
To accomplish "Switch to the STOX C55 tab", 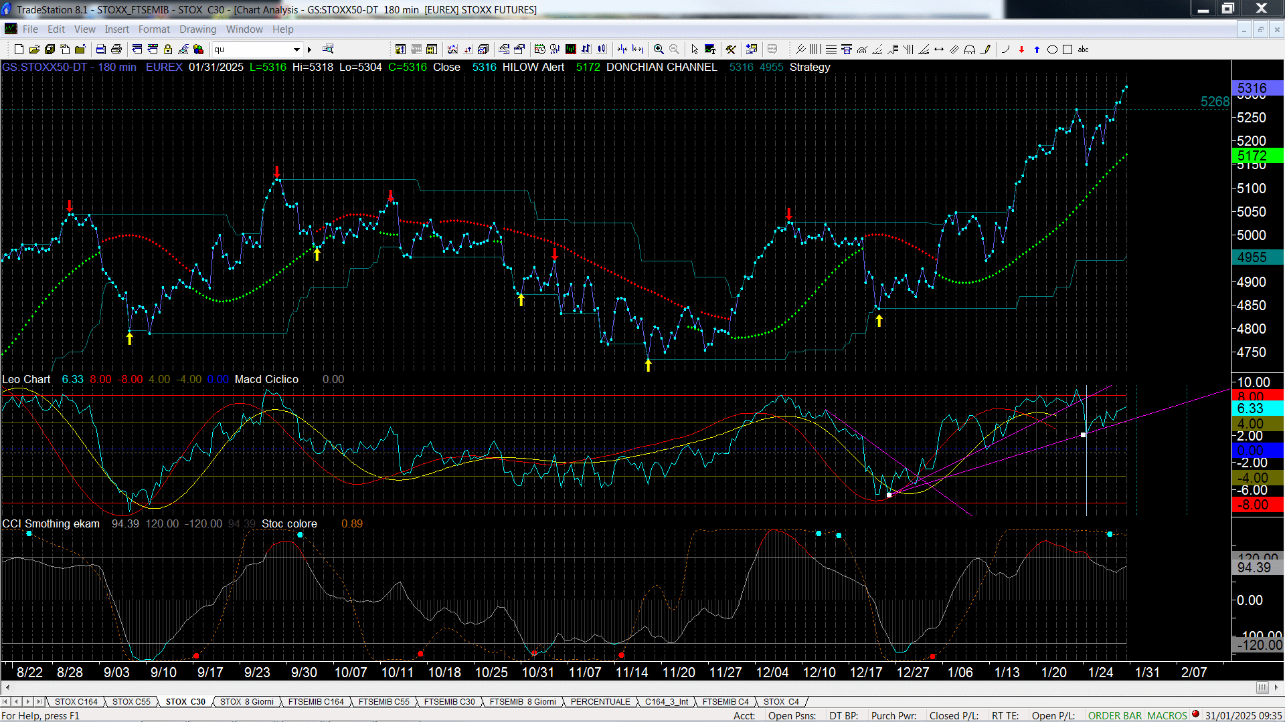I will [131, 702].
